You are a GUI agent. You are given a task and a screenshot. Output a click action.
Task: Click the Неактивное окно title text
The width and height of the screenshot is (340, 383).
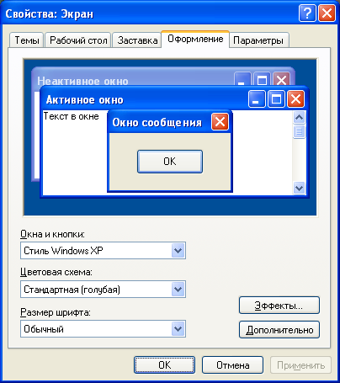(82, 81)
